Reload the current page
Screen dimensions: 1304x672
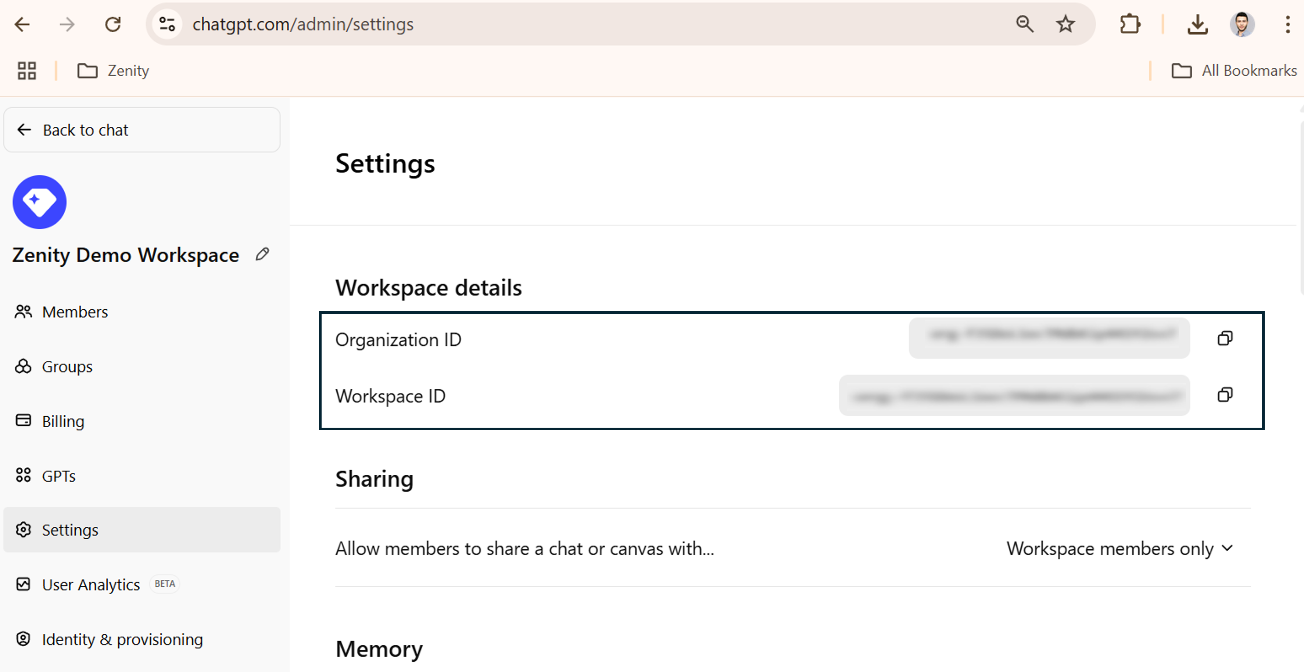112,24
